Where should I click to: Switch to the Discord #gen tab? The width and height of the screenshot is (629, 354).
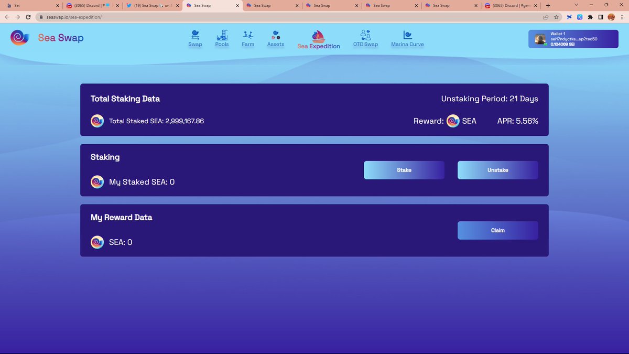(x=511, y=5)
